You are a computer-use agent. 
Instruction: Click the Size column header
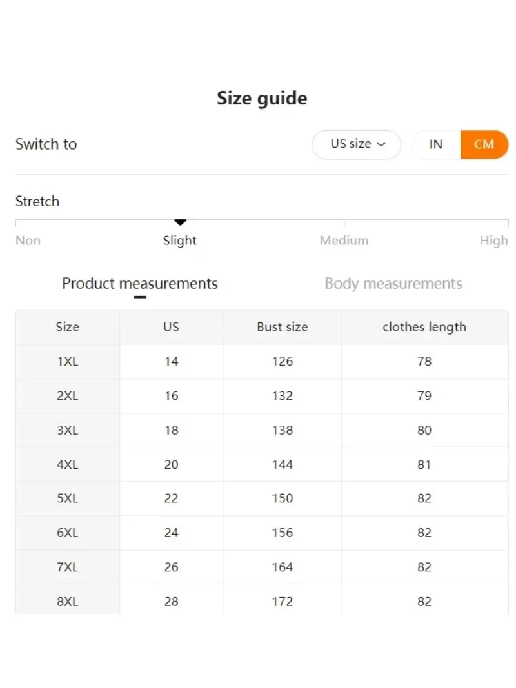(68, 327)
